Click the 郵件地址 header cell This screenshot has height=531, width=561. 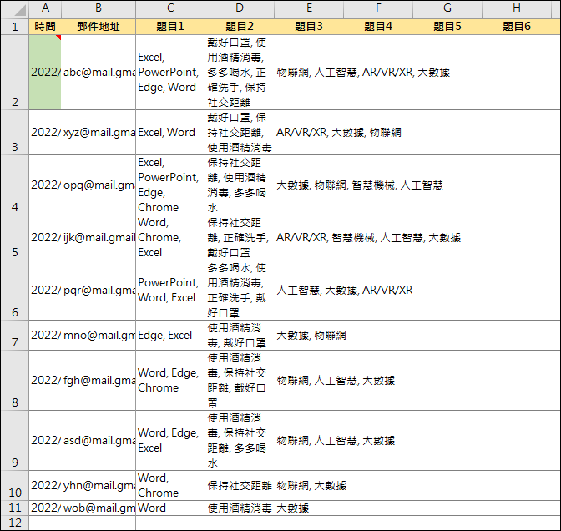[99, 27]
